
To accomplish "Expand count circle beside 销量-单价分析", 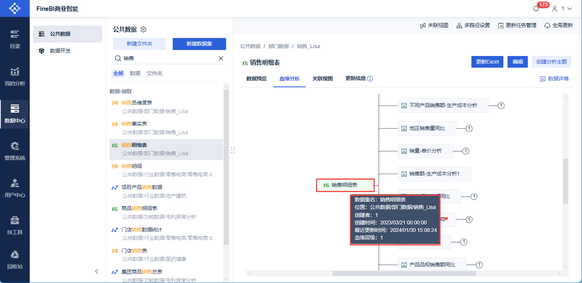I will (x=466, y=151).
